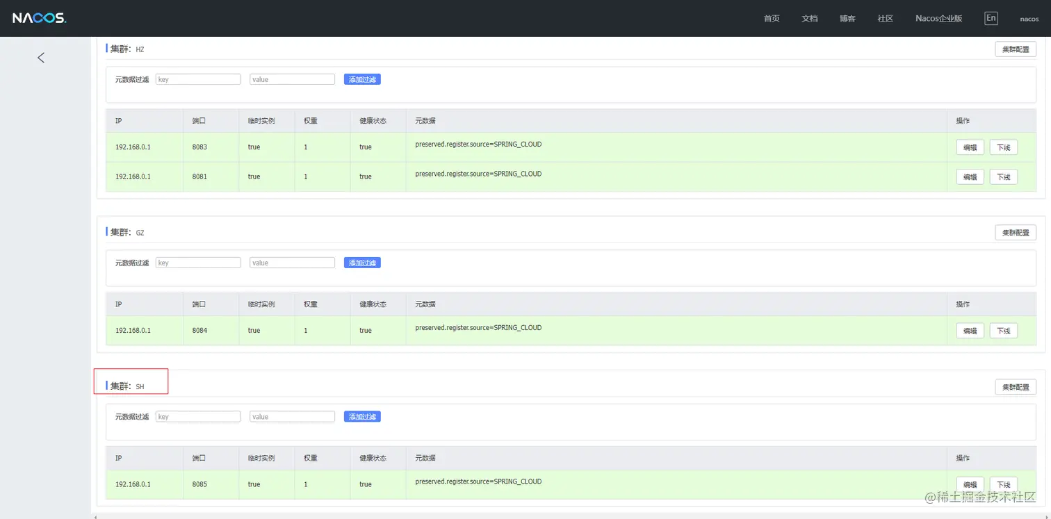Viewport: 1051px width, 519px height.
Task: Click the 临时实例 value in the 8083 row
Action: point(254,147)
